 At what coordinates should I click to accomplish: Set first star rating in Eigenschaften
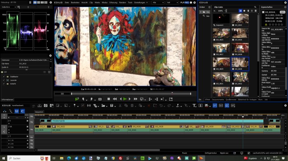tap(269, 25)
